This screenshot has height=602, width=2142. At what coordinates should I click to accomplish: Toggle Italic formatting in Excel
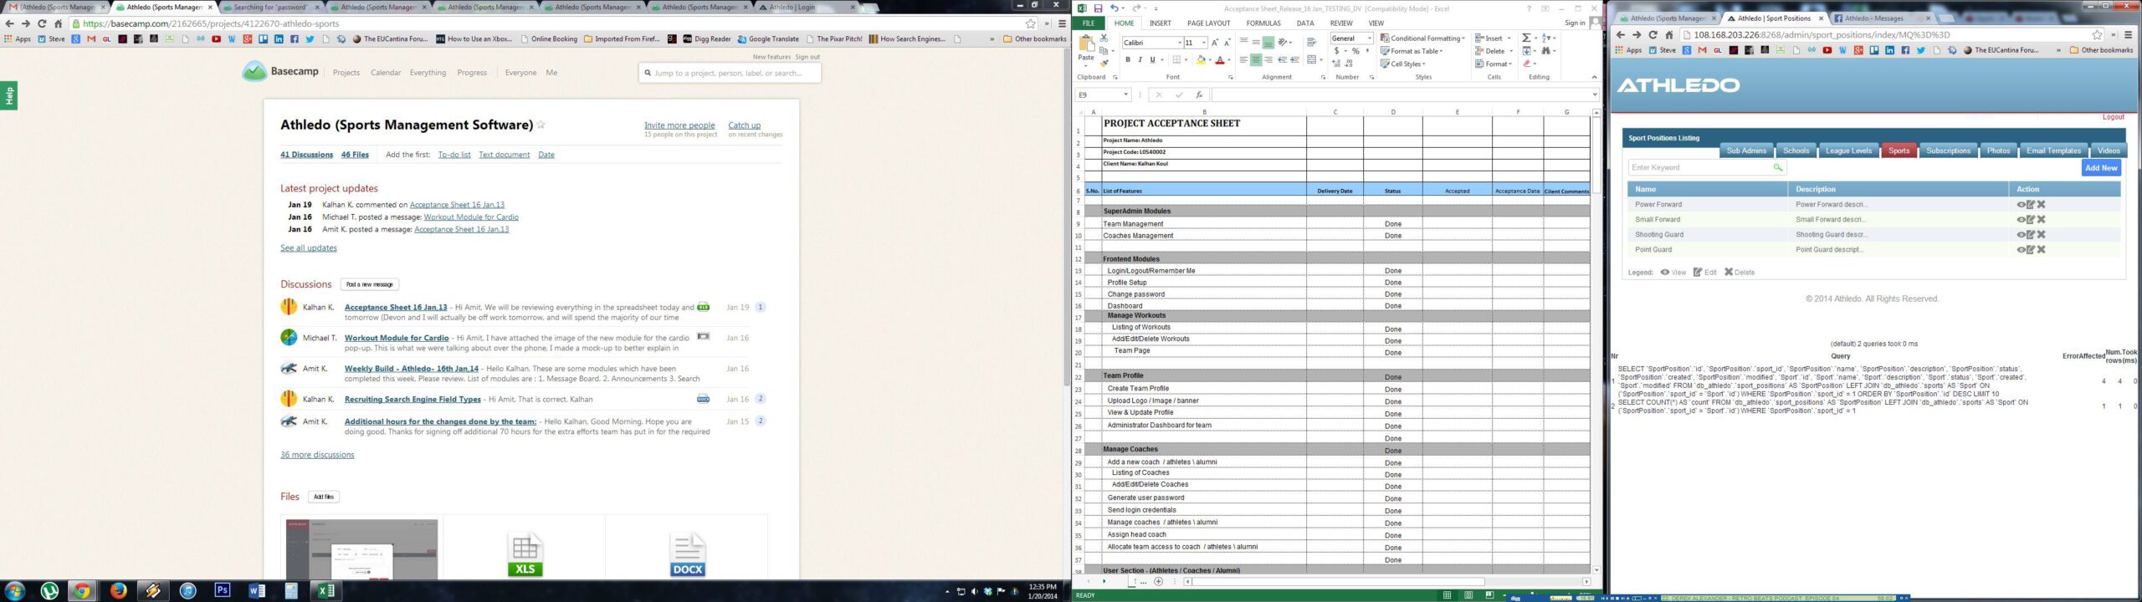(x=1140, y=60)
